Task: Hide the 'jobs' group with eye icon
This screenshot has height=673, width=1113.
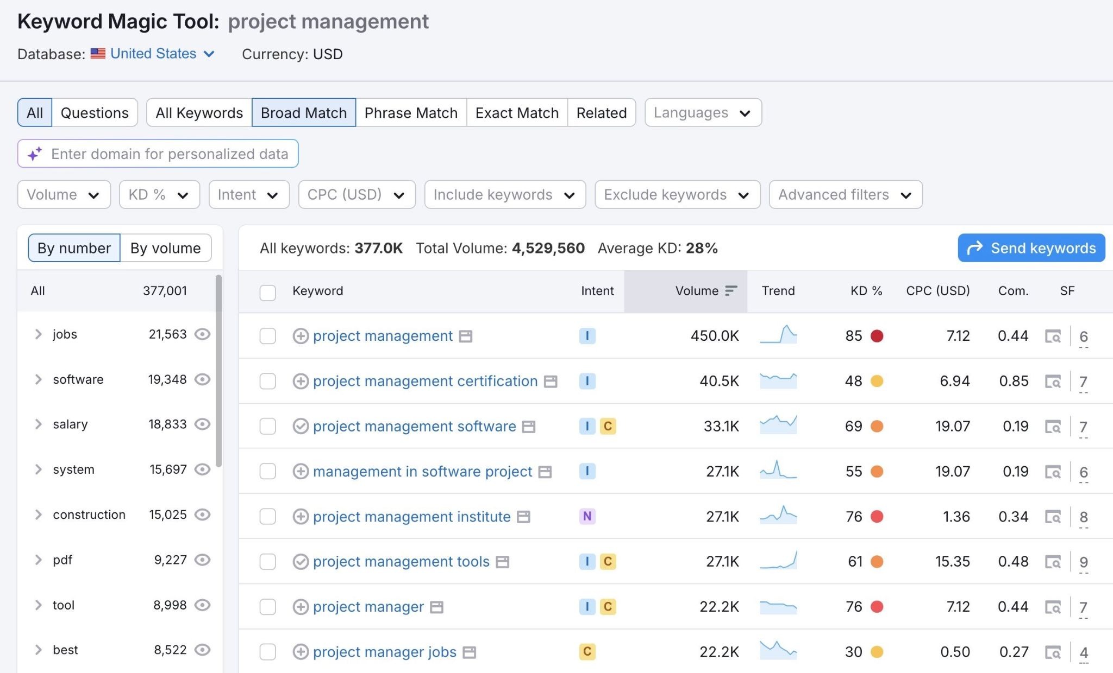Action: tap(202, 334)
